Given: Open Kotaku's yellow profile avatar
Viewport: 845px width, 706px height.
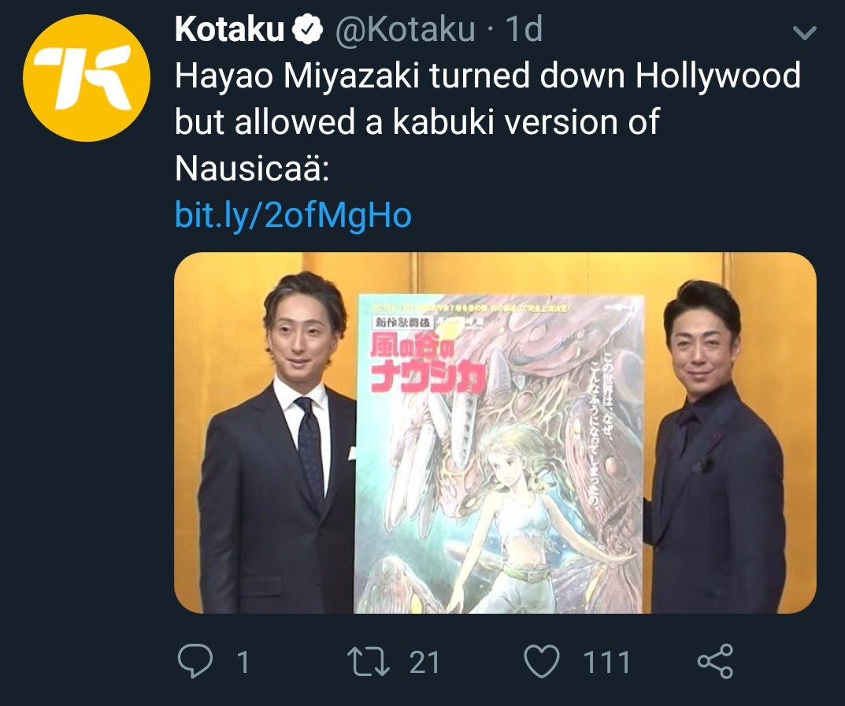Looking at the screenshot, I should pos(86,78).
